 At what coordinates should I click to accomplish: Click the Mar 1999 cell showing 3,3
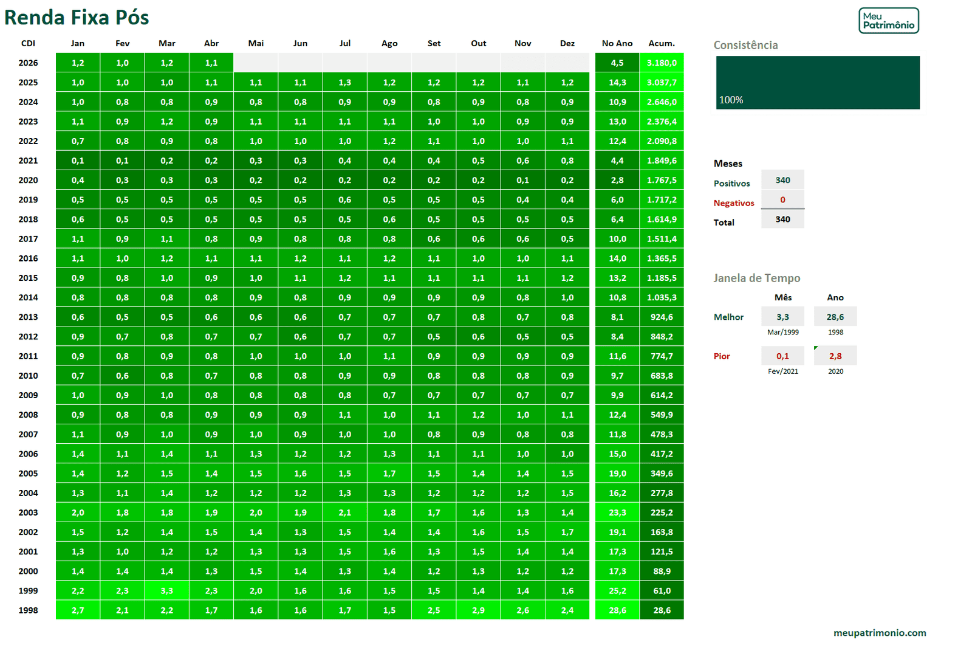pyautogui.click(x=167, y=590)
